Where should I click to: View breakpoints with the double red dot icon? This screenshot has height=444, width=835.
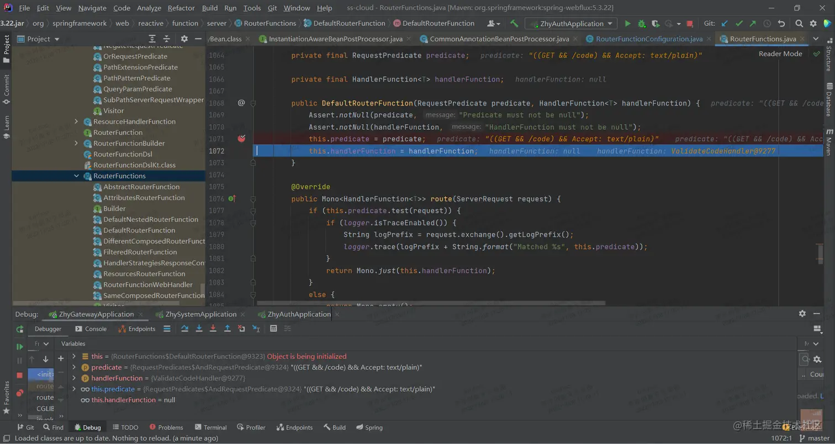coord(20,393)
